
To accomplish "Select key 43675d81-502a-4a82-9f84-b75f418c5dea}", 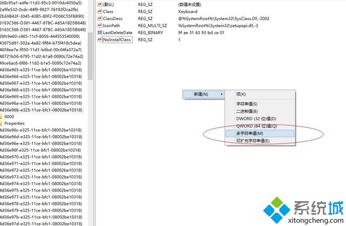I will [x=41, y=43].
